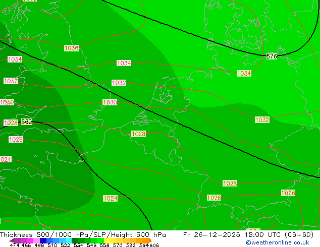Click the legend value 582
Viewport: 320px width, 247px height.
(x=131, y=245)
